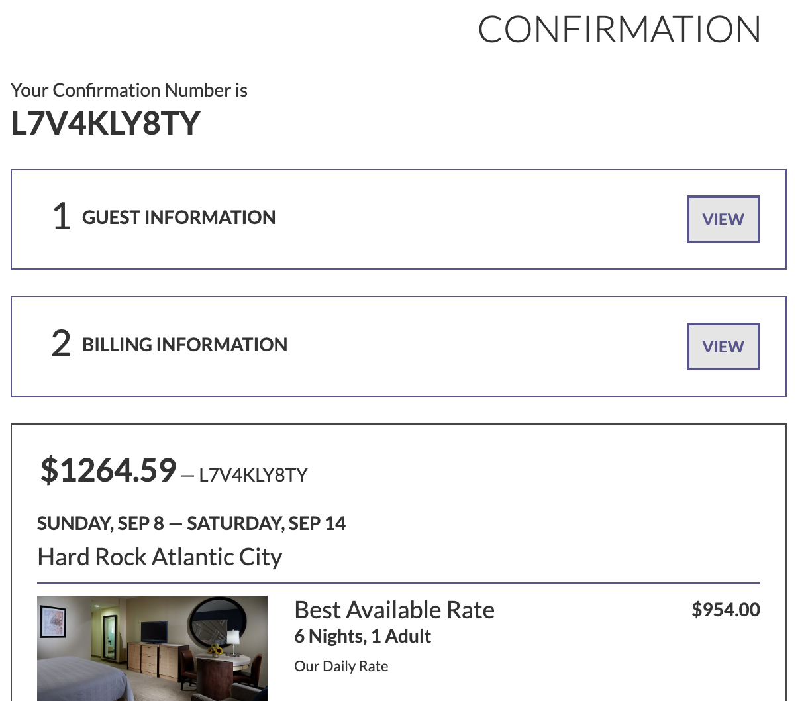
Task: Click the Billing Information section heading
Action: (184, 345)
